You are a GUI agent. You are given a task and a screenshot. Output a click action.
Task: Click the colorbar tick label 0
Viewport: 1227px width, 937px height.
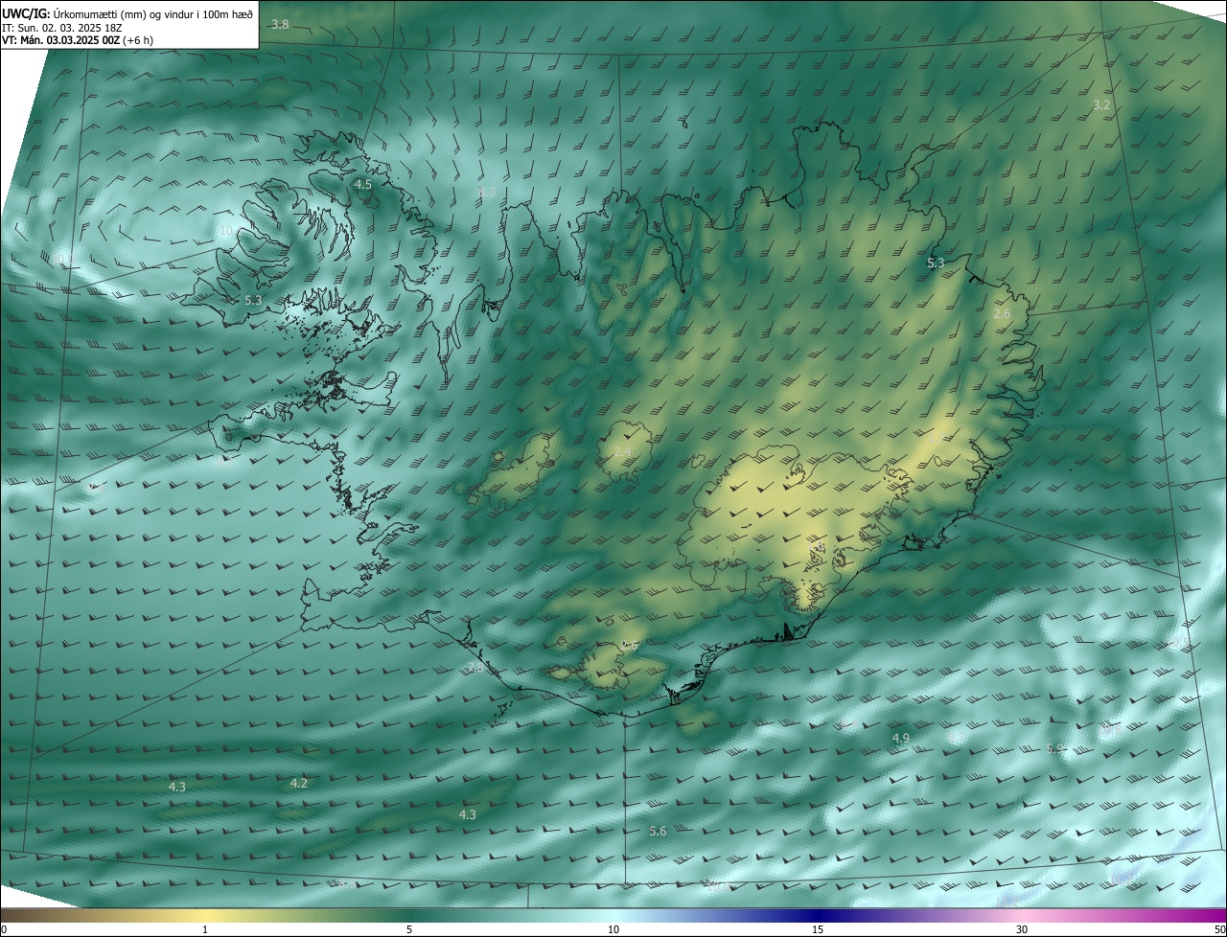4,929
